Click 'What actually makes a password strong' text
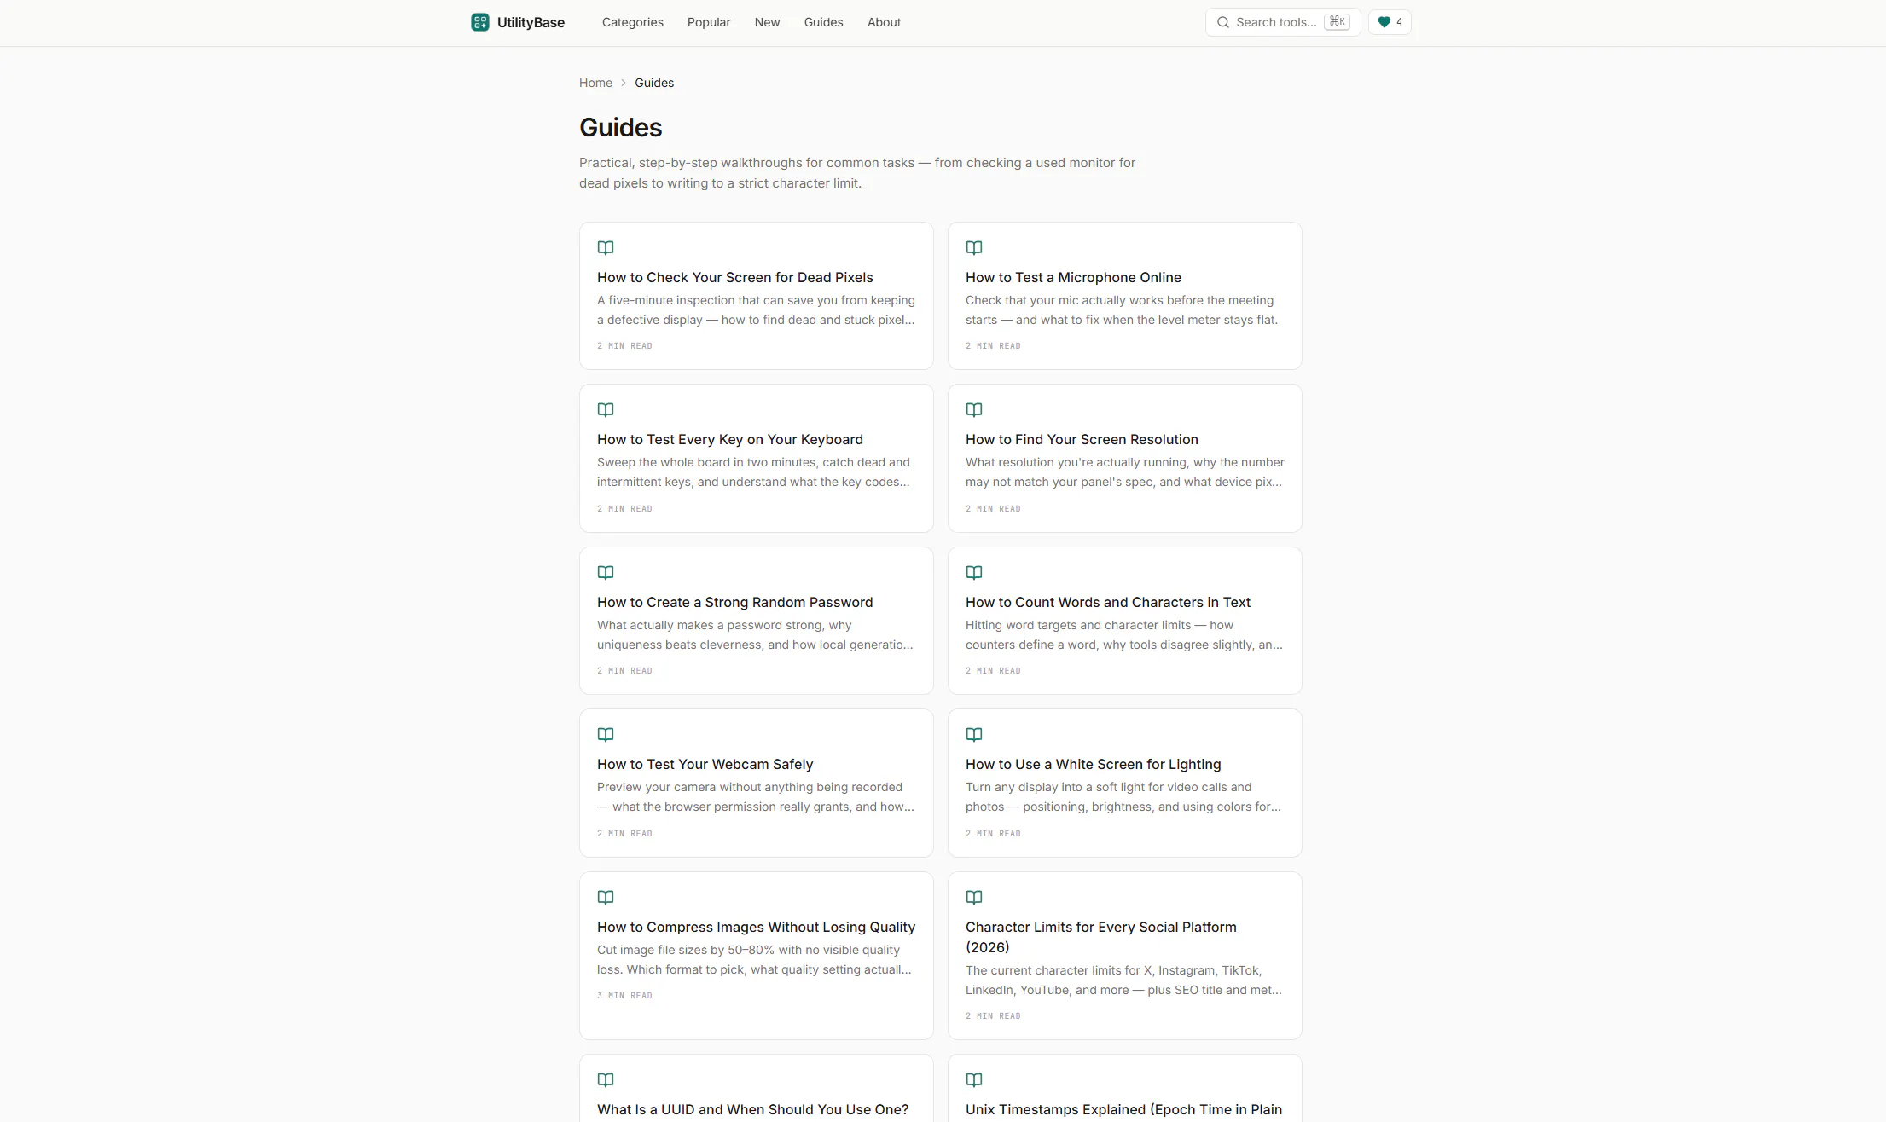This screenshot has height=1122, width=1886. (x=756, y=635)
